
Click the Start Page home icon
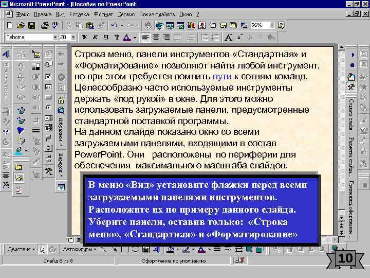click(x=61, y=100)
